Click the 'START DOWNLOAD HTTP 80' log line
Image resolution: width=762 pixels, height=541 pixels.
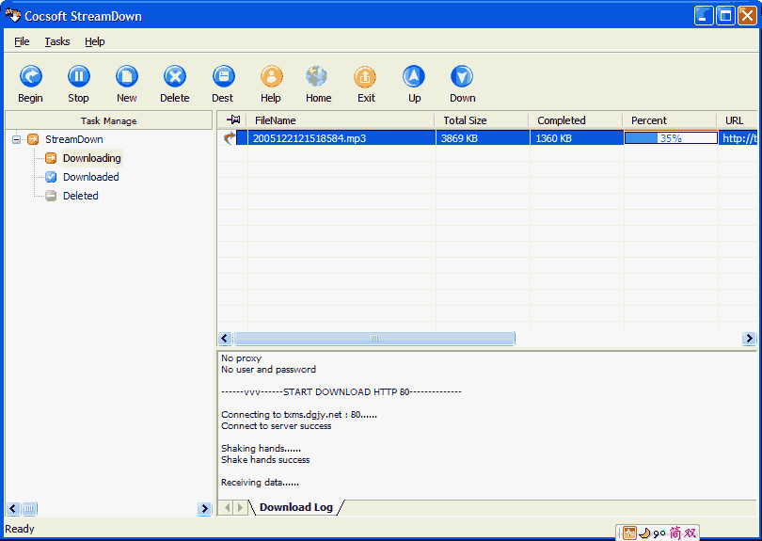click(x=341, y=391)
